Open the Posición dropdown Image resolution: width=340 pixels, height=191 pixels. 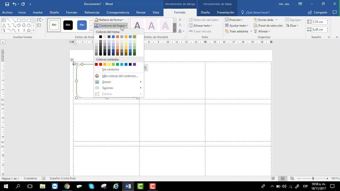(x=234, y=20)
